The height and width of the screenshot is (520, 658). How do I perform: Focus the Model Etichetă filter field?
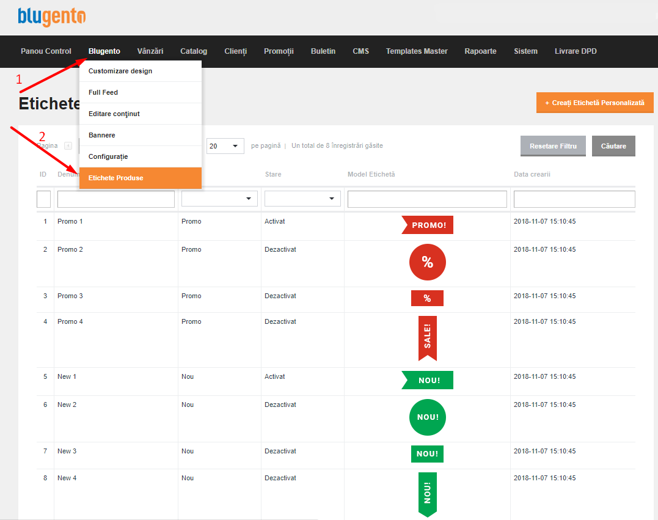pyautogui.click(x=427, y=199)
